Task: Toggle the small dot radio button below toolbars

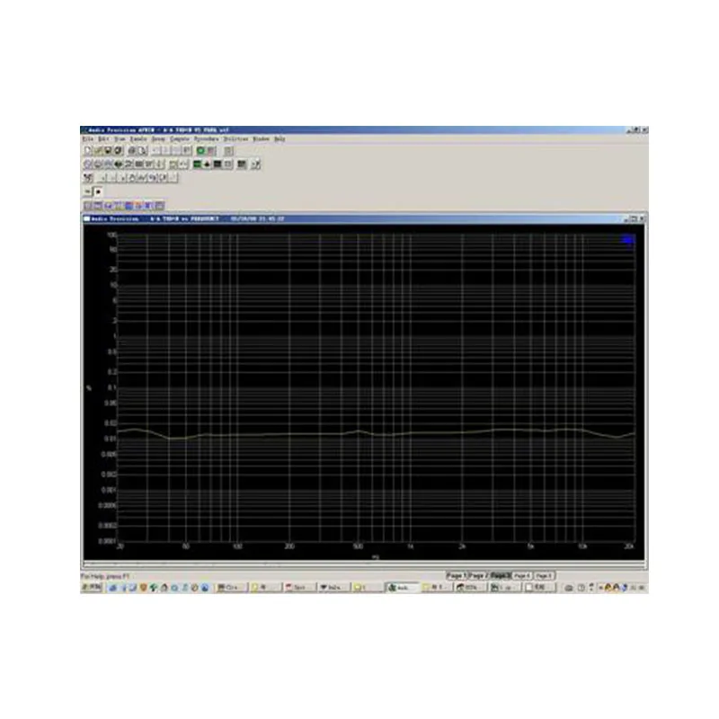Action: 98,191
